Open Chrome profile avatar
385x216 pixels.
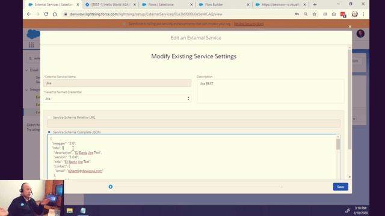point(354,14)
